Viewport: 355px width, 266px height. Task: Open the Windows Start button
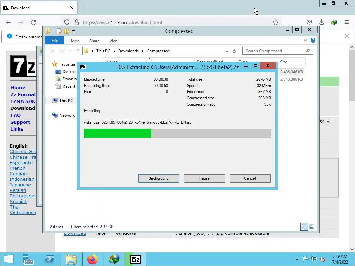pyautogui.click(x=9, y=259)
